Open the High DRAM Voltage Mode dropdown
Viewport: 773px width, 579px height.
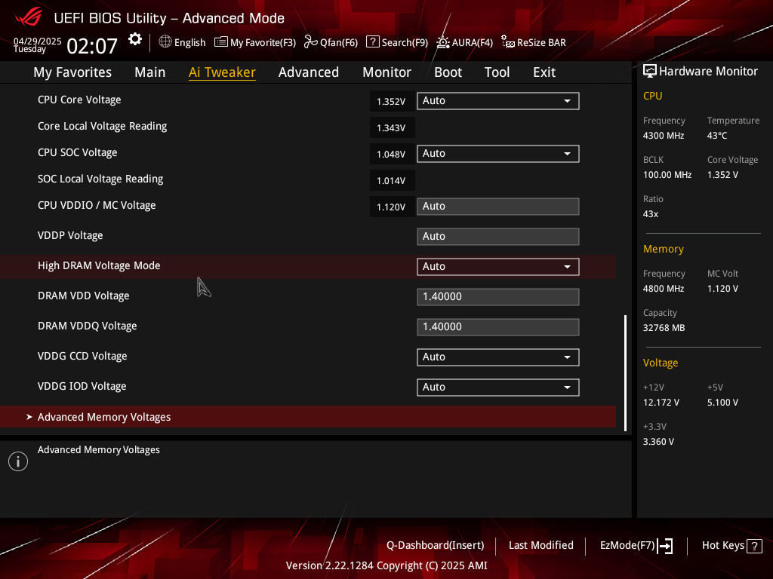click(x=498, y=267)
